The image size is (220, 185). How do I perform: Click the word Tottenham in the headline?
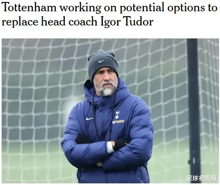click(x=29, y=7)
